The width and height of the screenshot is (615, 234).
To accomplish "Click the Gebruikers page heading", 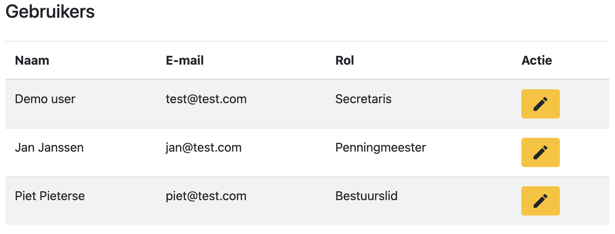I will tap(50, 12).
